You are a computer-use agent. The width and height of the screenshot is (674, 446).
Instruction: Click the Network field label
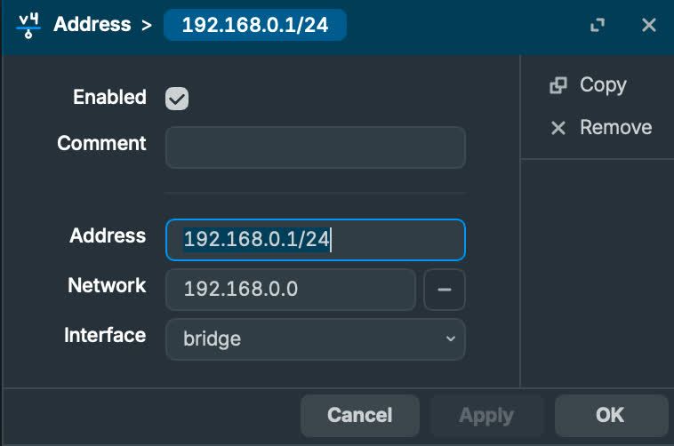tap(107, 286)
